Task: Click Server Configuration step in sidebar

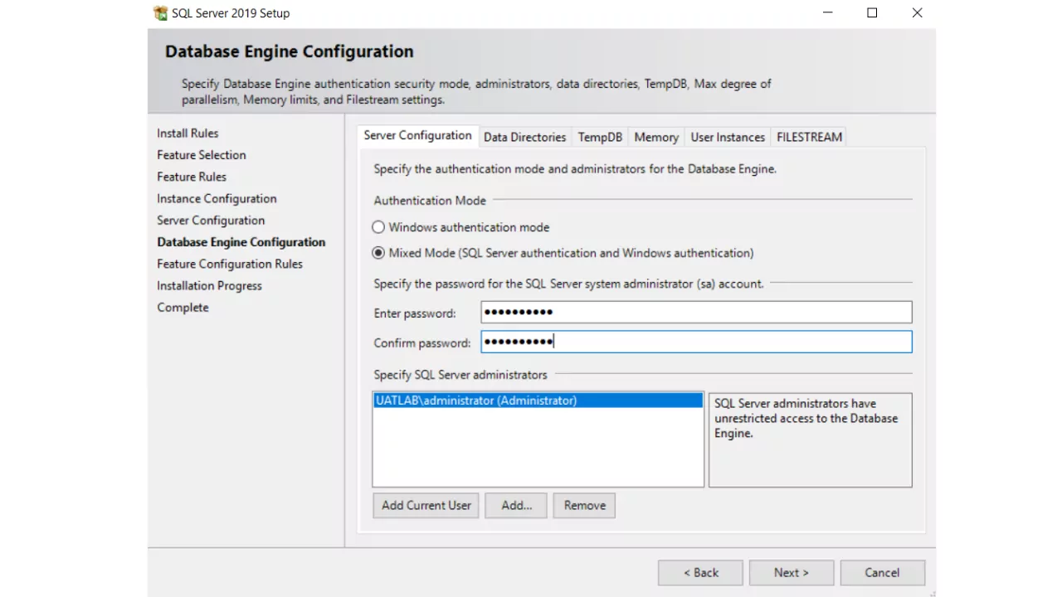Action: point(211,221)
